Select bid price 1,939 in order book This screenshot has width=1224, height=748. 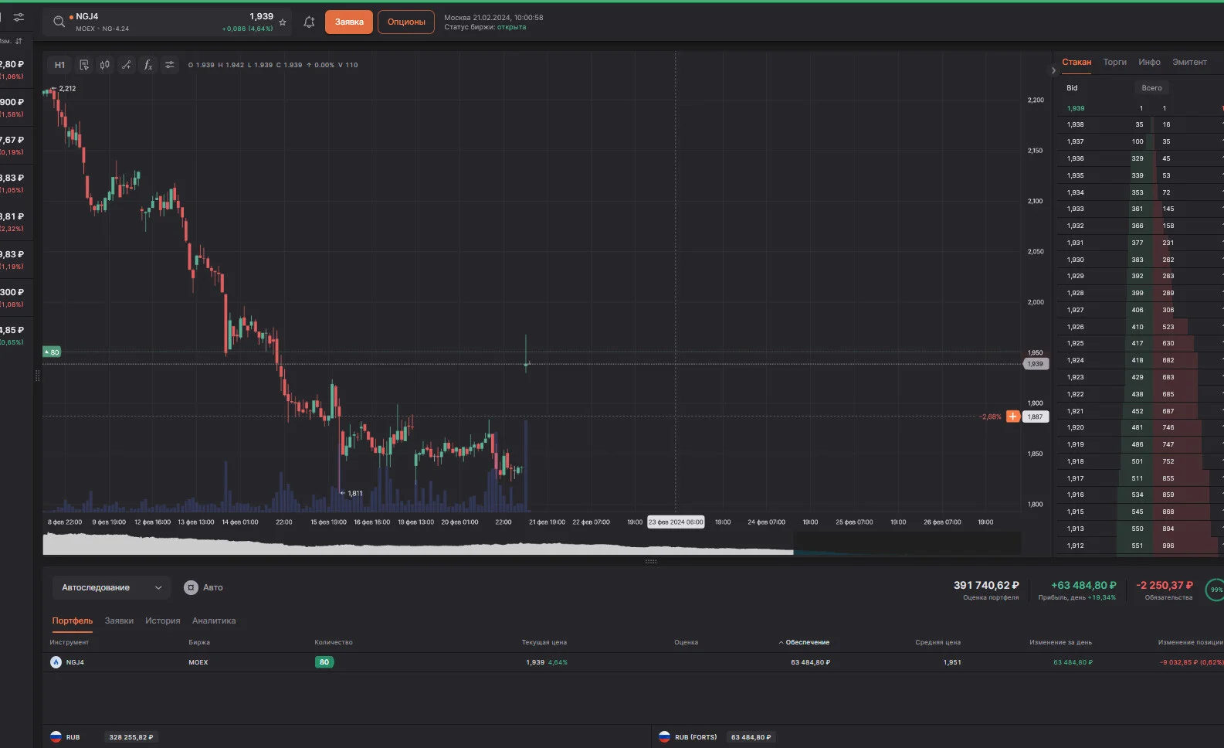coord(1076,108)
